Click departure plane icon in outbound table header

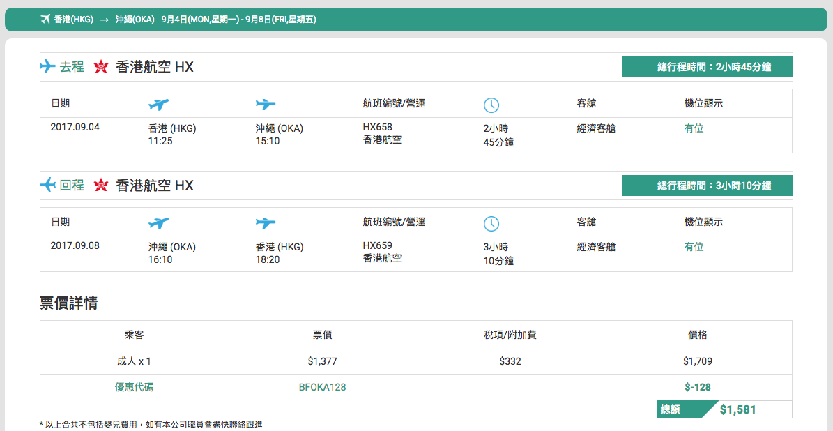pyautogui.click(x=158, y=105)
